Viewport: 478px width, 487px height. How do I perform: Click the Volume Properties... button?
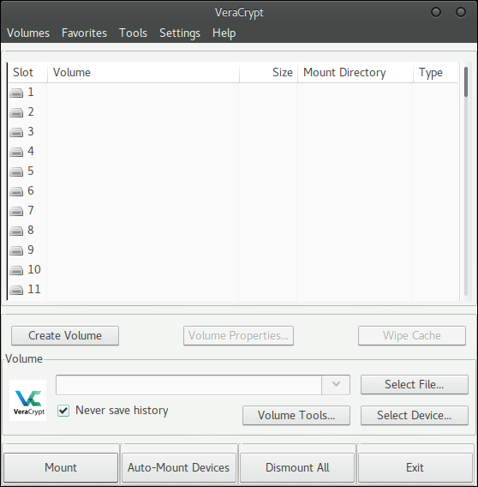(x=238, y=336)
